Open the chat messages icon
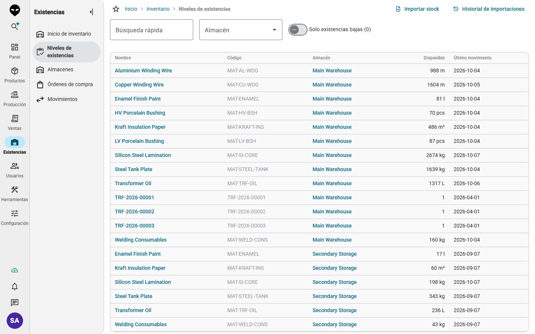Image resolution: width=535 pixels, height=334 pixels. 14,303
